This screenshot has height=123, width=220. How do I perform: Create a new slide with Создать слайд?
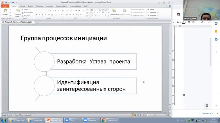coord(18,13)
